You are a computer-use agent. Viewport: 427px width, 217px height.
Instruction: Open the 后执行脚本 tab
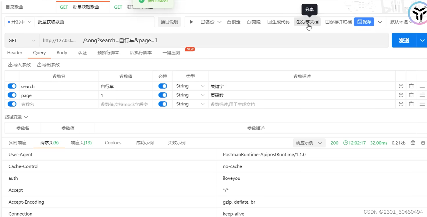pos(141,53)
